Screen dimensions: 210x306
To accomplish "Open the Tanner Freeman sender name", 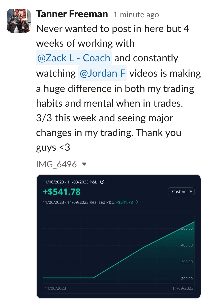I will [72, 14].
